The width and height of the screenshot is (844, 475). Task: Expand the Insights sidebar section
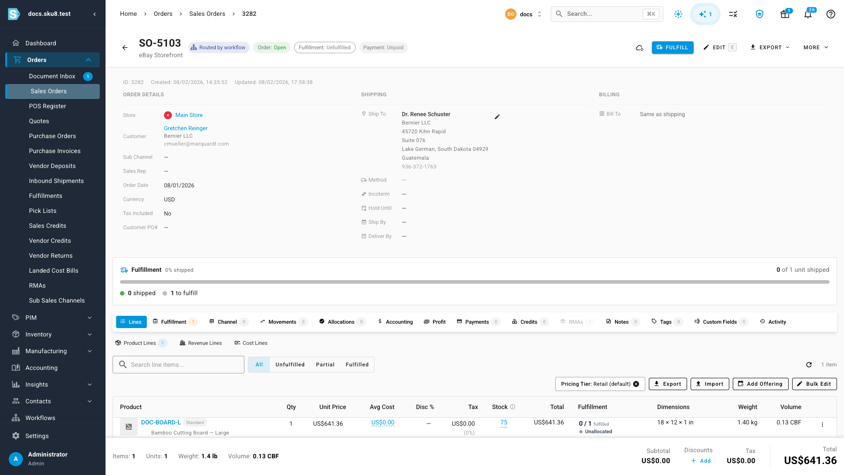pyautogui.click(x=90, y=384)
